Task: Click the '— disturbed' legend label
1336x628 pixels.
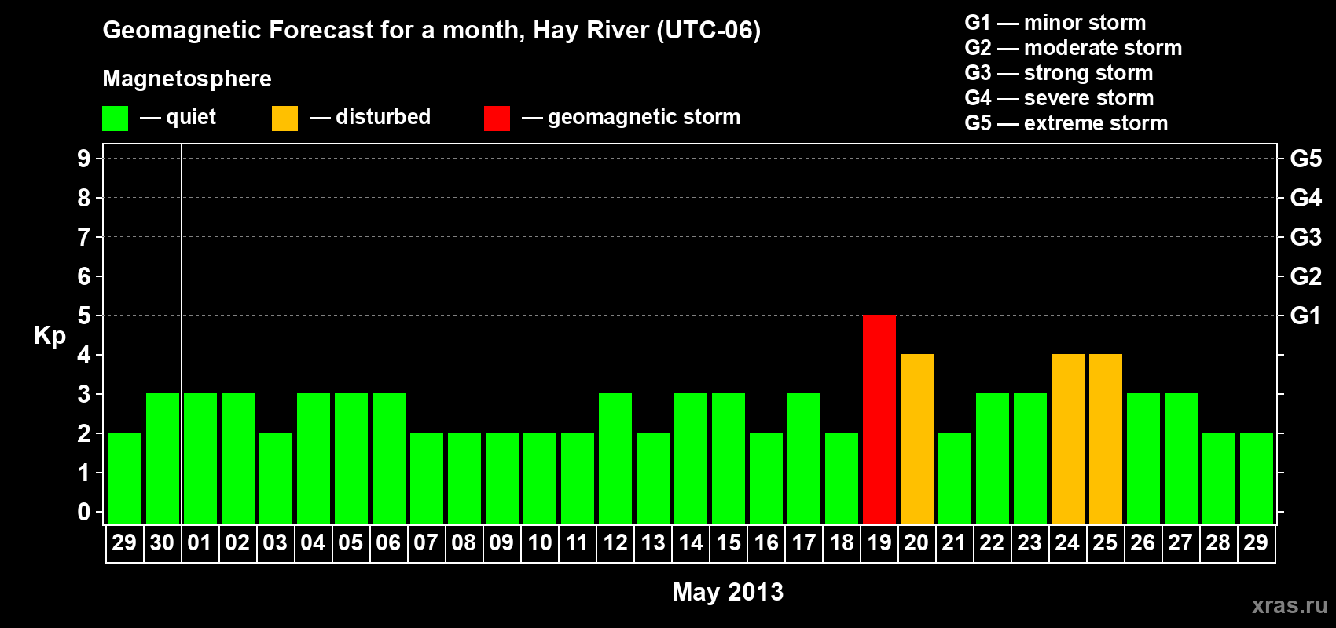Action: (370, 117)
